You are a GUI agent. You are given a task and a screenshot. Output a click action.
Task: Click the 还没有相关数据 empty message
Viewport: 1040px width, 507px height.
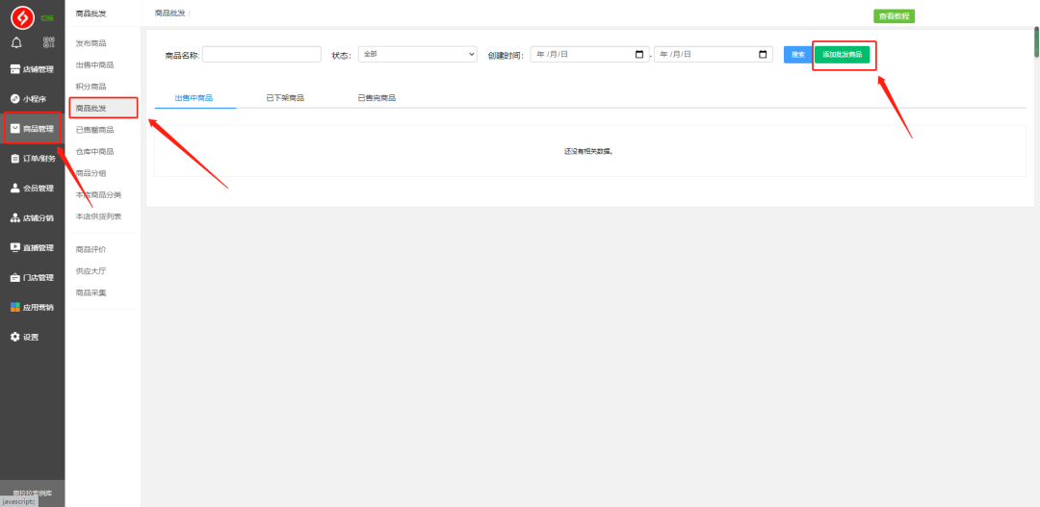(x=588, y=151)
